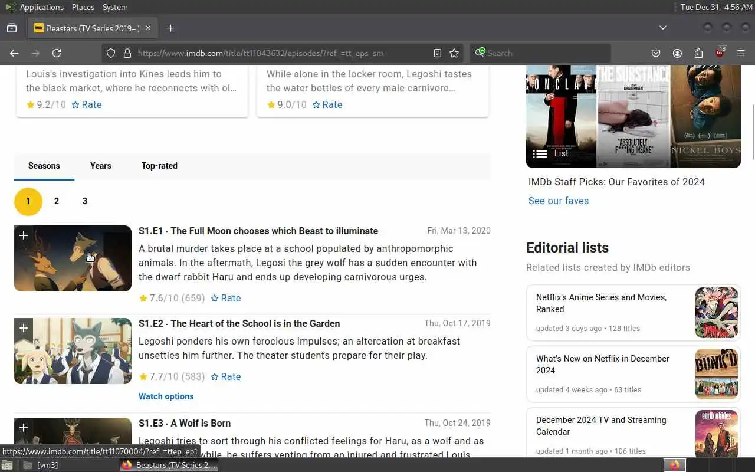Open Watch options for S1.E2
The width and height of the screenshot is (755, 472).
(166, 396)
